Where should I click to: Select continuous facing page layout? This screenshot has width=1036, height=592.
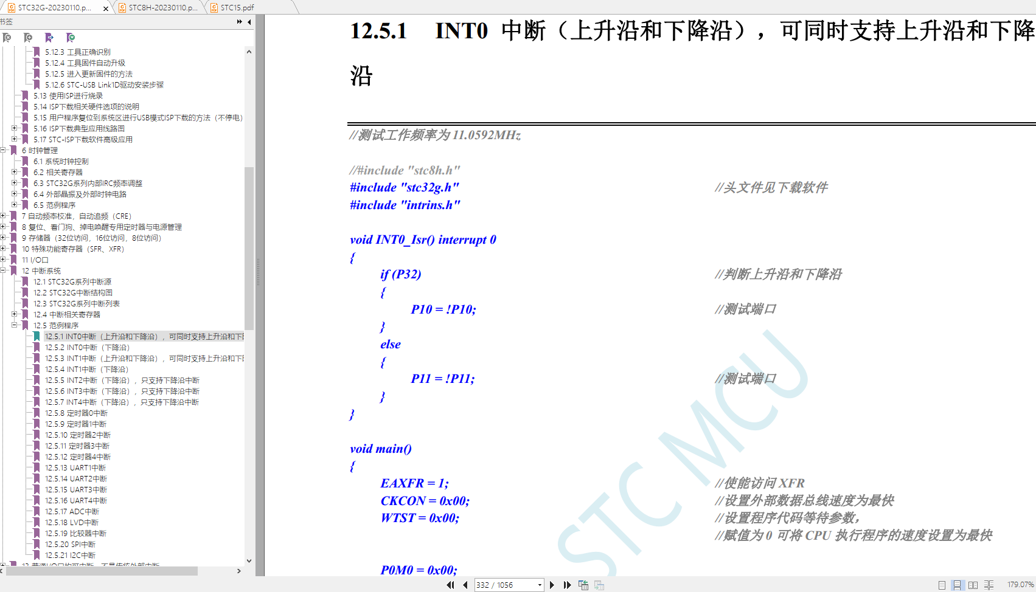[x=989, y=585]
